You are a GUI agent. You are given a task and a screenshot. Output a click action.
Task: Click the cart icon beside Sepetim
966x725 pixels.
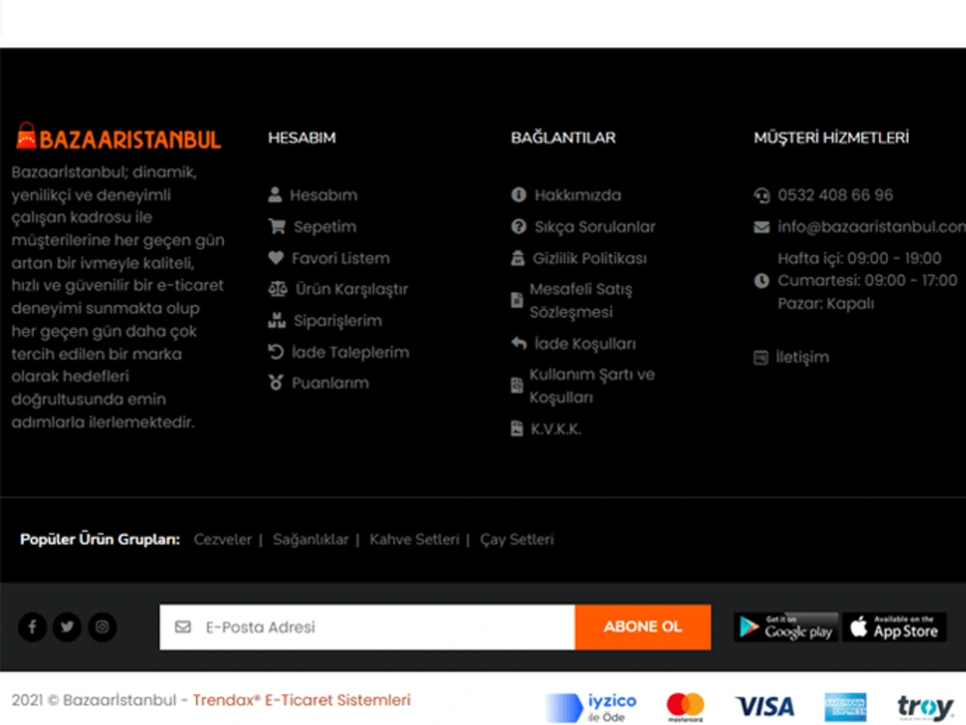tap(276, 227)
